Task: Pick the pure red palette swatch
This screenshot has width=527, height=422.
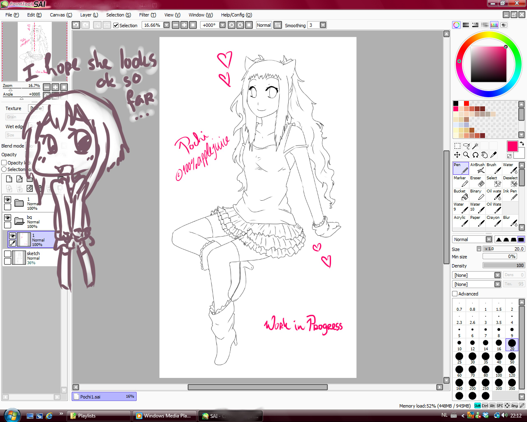Action: pos(466,103)
